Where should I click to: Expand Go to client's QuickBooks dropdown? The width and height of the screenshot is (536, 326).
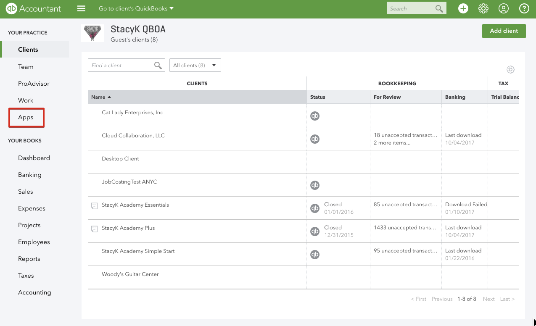click(x=136, y=9)
